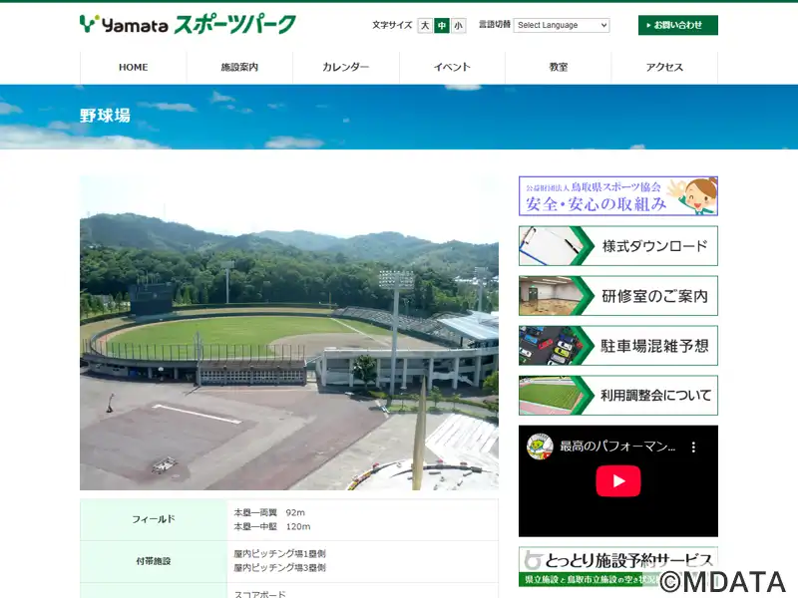Click the 付帯施設 table header cell
Viewport: 798px width, 598px height.
(x=154, y=561)
